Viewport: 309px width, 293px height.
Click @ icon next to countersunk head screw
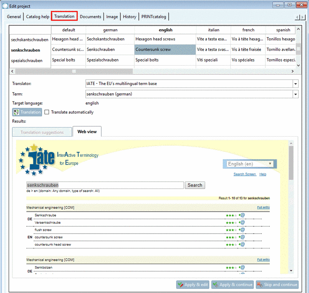(243, 244)
